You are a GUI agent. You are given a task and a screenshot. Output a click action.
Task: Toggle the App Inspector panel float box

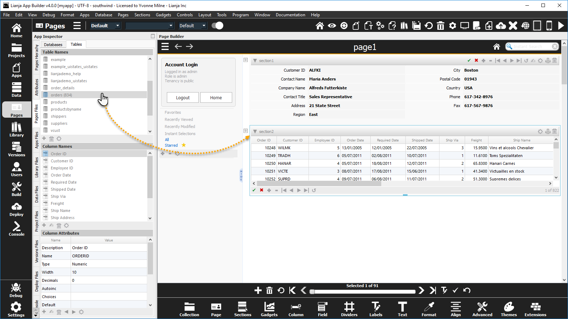pos(153,36)
